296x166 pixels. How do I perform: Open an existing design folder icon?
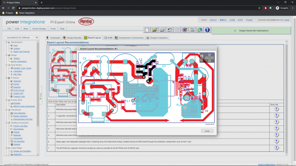coord(155,30)
